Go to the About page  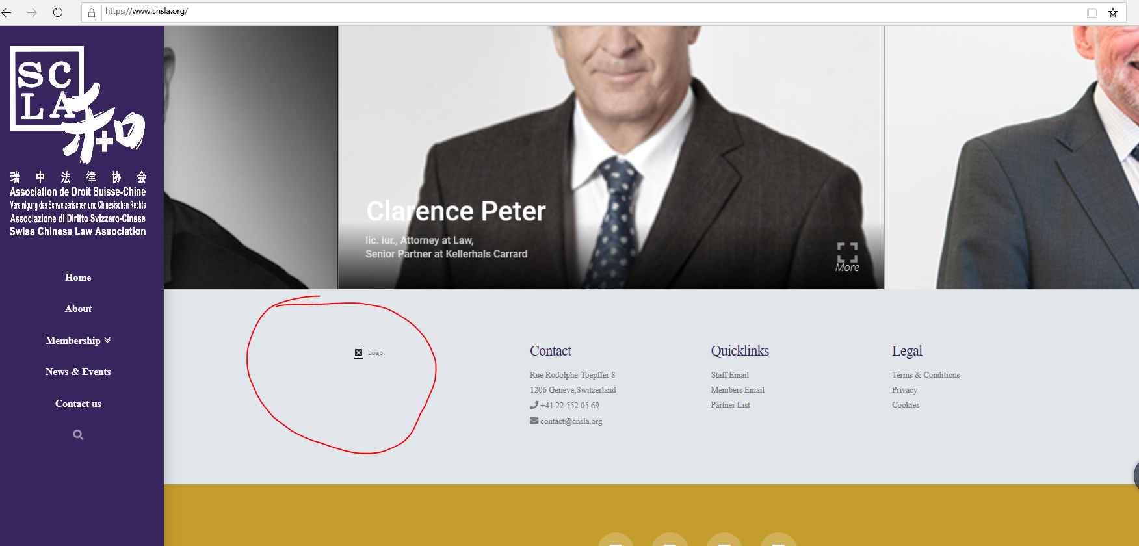coord(78,309)
